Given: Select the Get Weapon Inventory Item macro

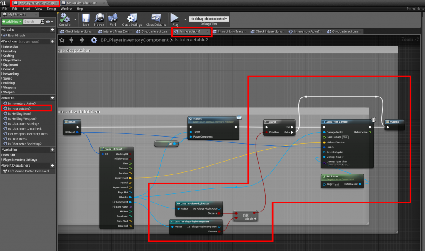Looking at the screenshot, I should [27, 134].
